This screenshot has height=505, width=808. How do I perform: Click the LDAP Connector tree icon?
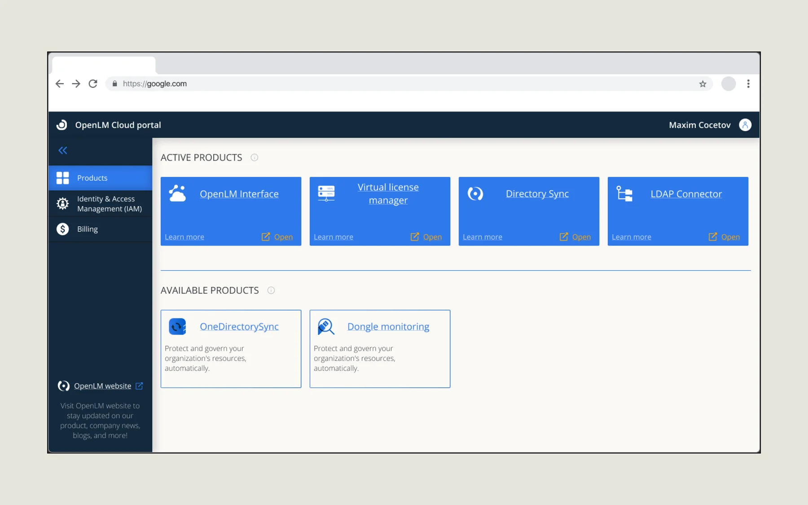(624, 193)
